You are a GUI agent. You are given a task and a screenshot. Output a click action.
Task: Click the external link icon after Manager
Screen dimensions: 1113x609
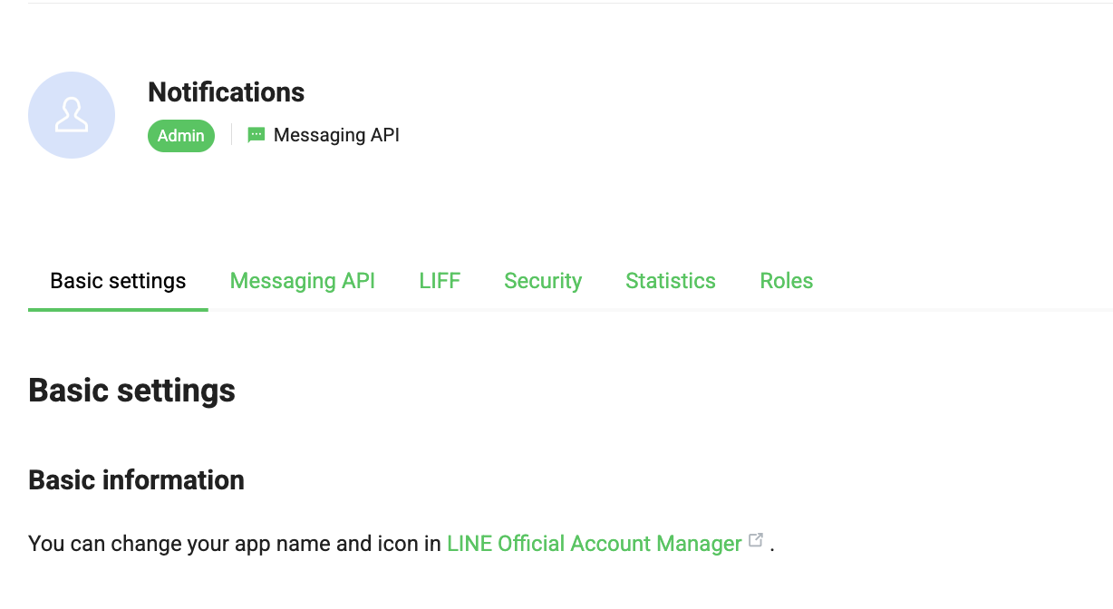(x=756, y=541)
